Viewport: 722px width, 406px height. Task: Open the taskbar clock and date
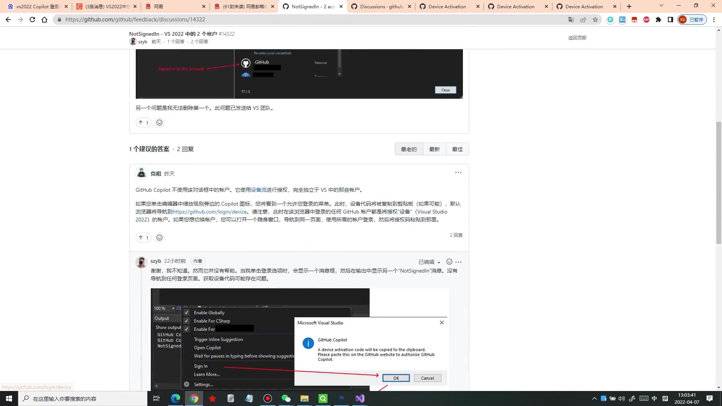coord(687,398)
